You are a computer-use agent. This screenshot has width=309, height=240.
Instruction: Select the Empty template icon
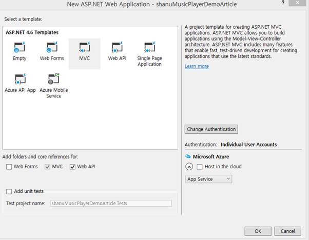click(20, 48)
